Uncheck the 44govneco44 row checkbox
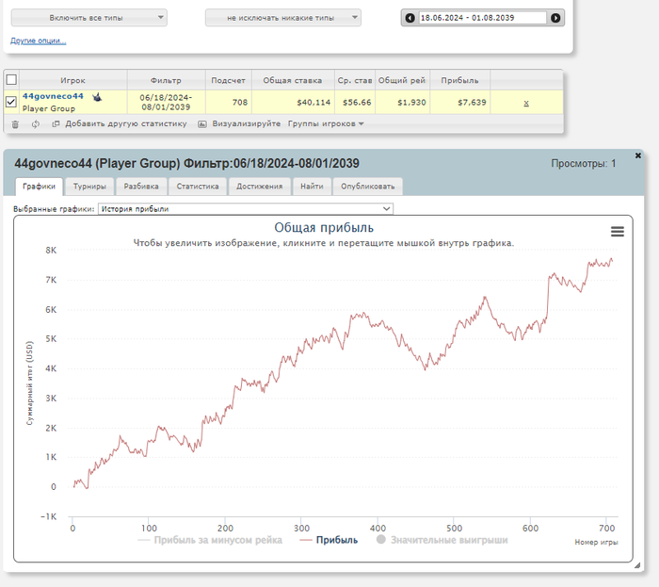 11,102
